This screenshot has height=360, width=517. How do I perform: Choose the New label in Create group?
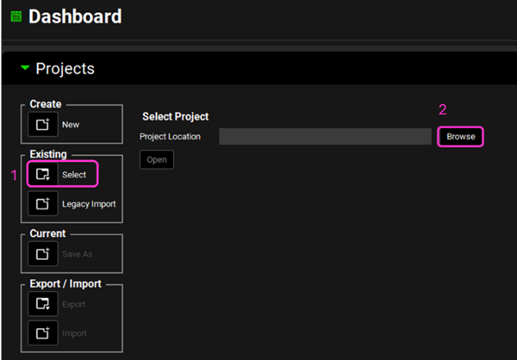(x=71, y=125)
